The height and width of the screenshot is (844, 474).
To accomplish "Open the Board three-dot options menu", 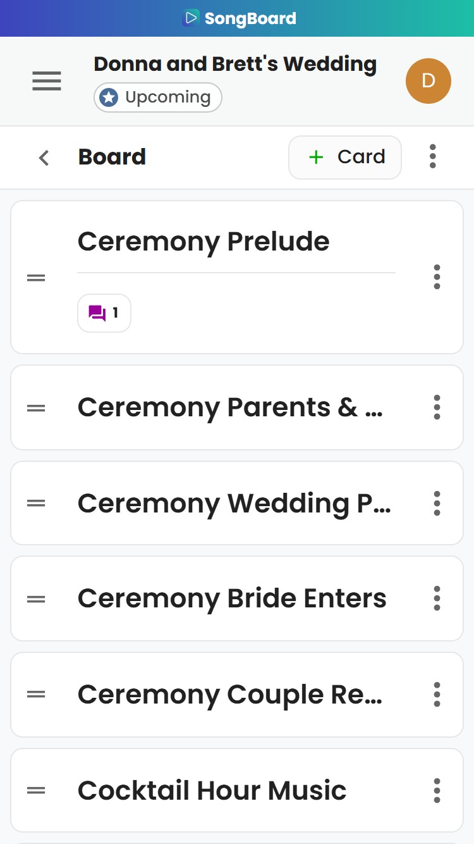I will click(x=432, y=156).
